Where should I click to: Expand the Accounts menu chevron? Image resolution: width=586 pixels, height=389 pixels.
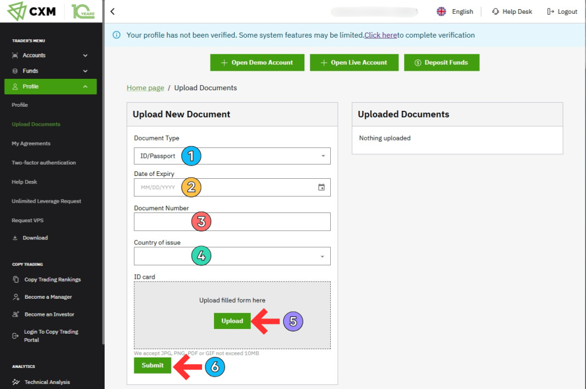85,55
